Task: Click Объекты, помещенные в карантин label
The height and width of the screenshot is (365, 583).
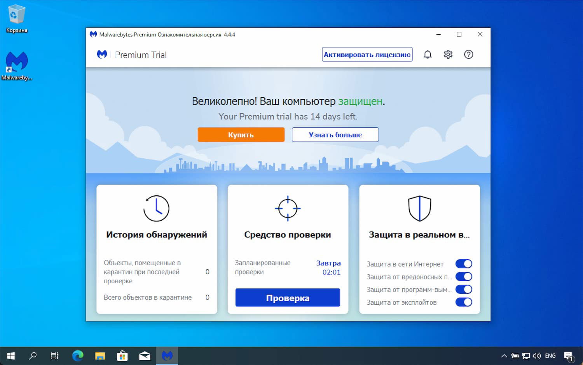Action: pyautogui.click(x=142, y=272)
